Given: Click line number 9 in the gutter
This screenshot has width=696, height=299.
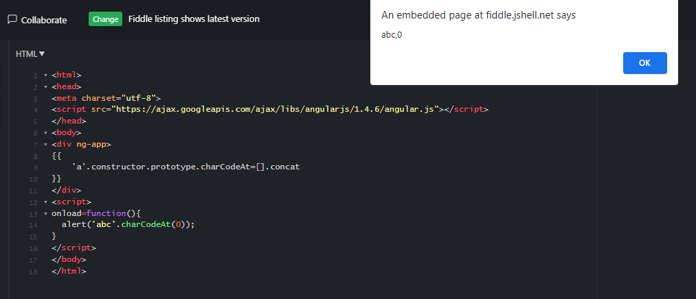Looking at the screenshot, I should point(35,167).
